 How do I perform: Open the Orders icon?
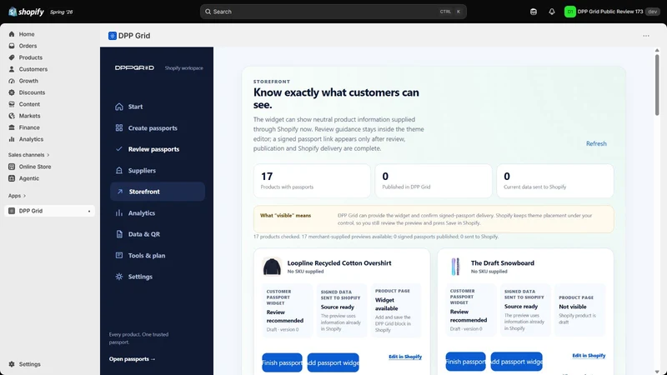point(12,46)
